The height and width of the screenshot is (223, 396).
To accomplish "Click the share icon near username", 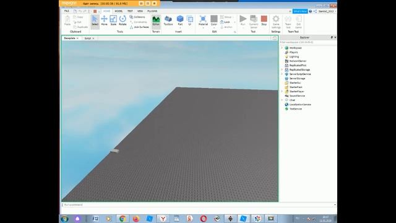I will pos(315,11).
